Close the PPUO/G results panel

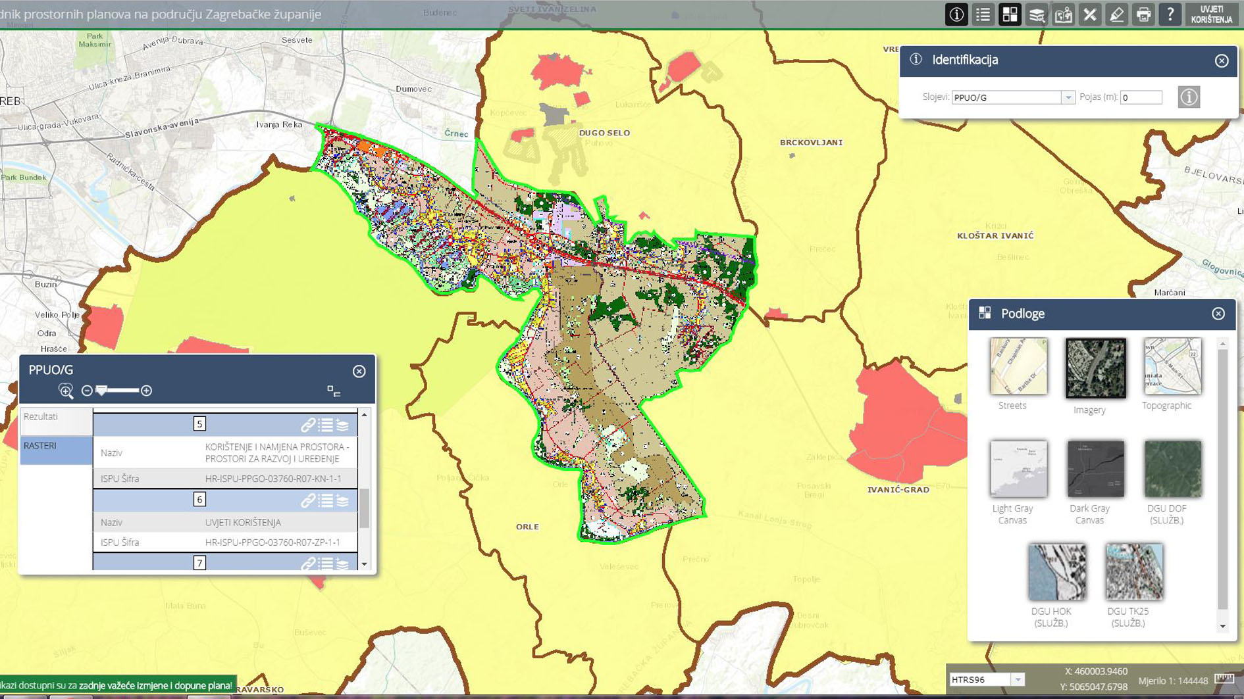[x=359, y=371]
